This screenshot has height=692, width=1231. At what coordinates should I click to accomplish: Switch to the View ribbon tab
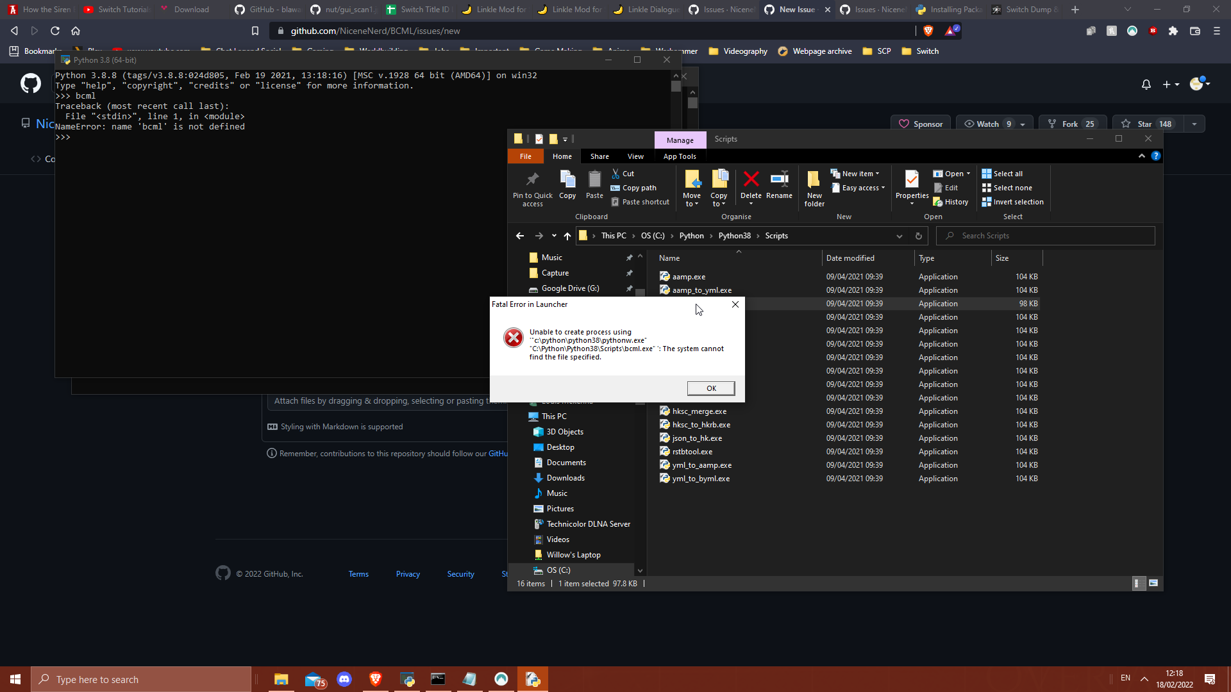coord(635,156)
